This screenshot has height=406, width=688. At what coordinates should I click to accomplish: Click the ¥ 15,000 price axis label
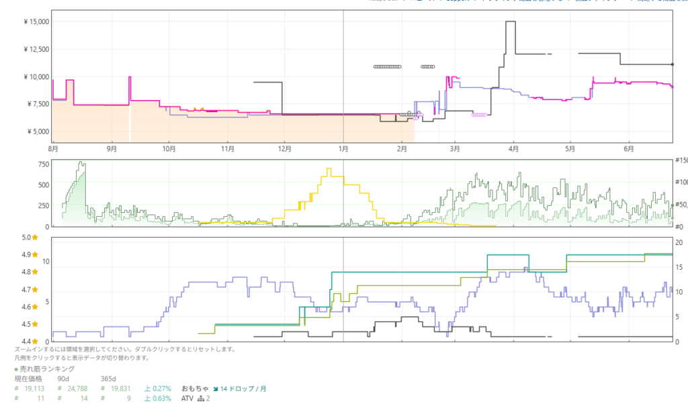point(36,21)
